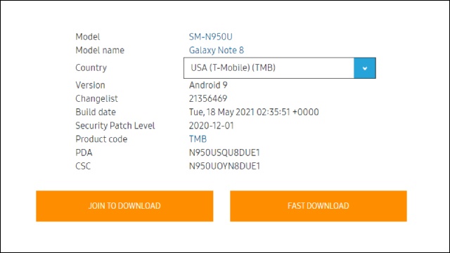
Task: Click the Build date label
Action: click(x=96, y=112)
